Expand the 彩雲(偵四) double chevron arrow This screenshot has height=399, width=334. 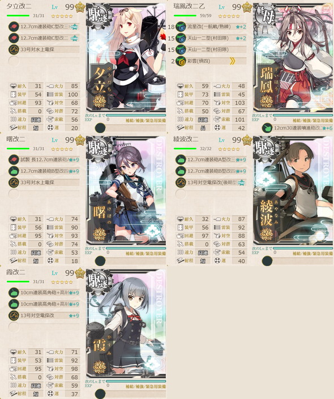(232, 61)
